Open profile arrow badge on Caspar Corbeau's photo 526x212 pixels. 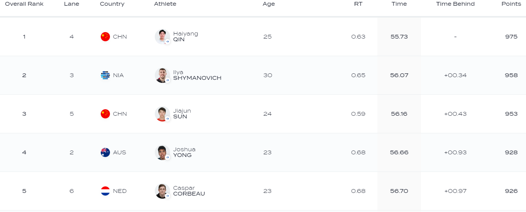[x=167, y=196]
